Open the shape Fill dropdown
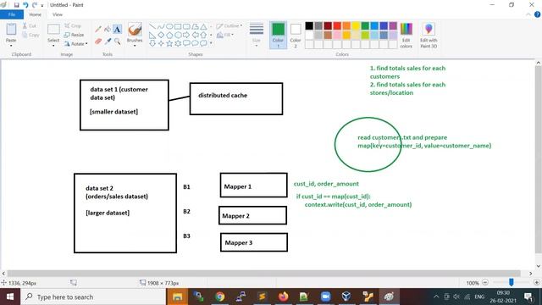Image resolution: width=542 pixels, height=305 pixels. tap(225, 35)
